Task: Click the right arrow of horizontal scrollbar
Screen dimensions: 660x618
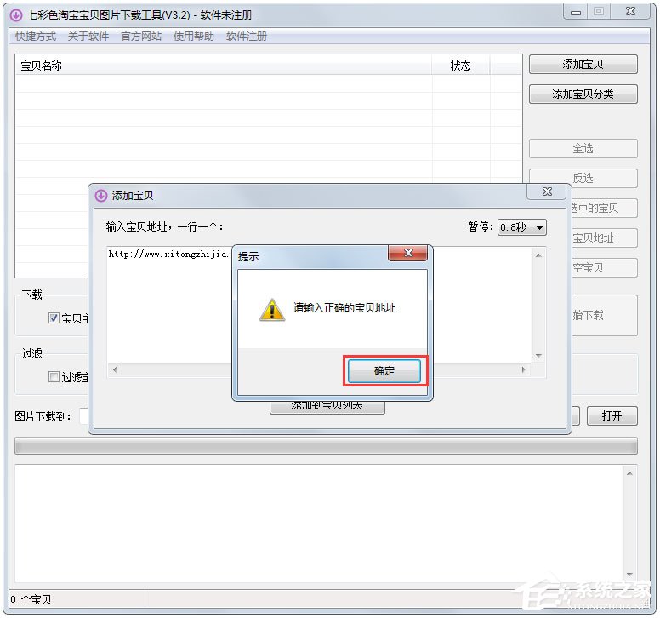Action: (524, 369)
